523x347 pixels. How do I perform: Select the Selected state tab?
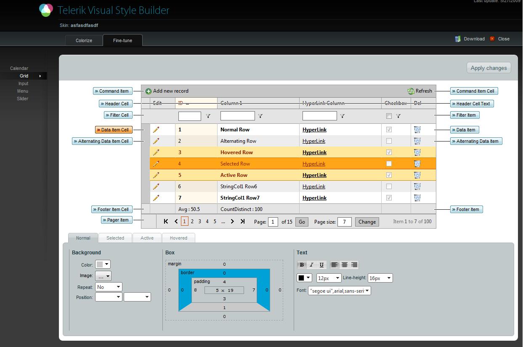tap(115, 238)
